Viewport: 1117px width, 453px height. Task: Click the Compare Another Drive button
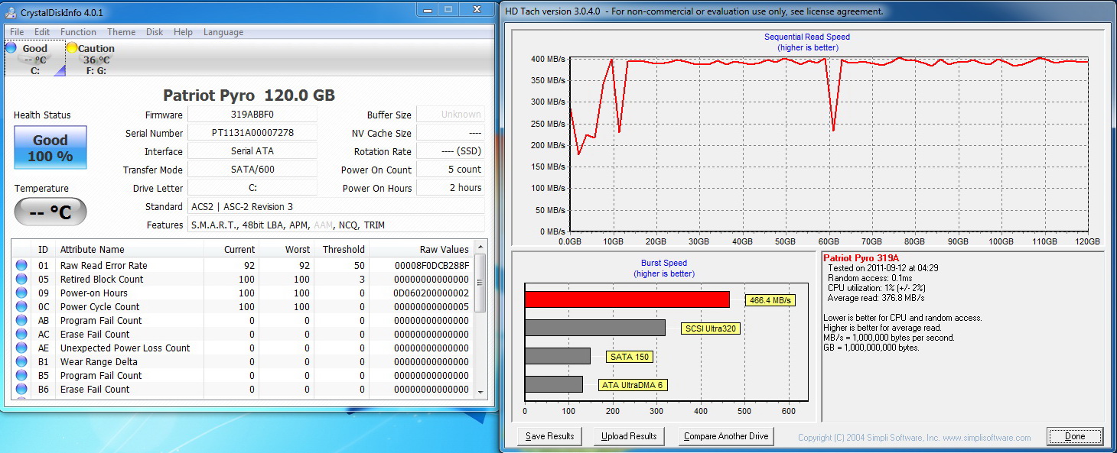click(726, 436)
